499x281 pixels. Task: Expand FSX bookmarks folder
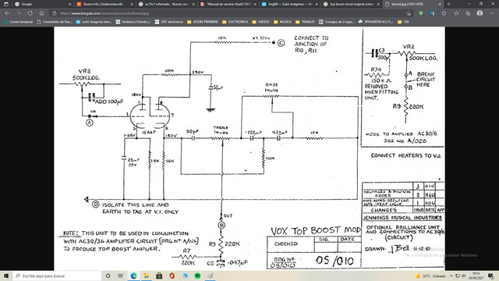[403, 22]
